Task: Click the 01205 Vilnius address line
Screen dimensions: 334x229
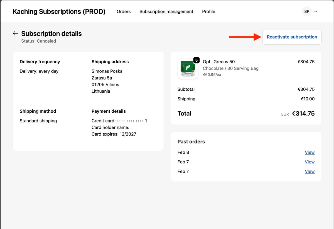Action: [105, 85]
